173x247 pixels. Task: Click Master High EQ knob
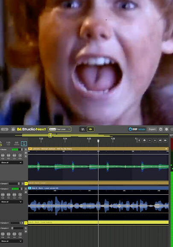point(3,155)
